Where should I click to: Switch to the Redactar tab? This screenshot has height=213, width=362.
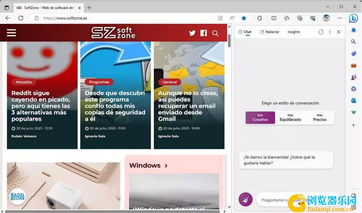point(270,32)
